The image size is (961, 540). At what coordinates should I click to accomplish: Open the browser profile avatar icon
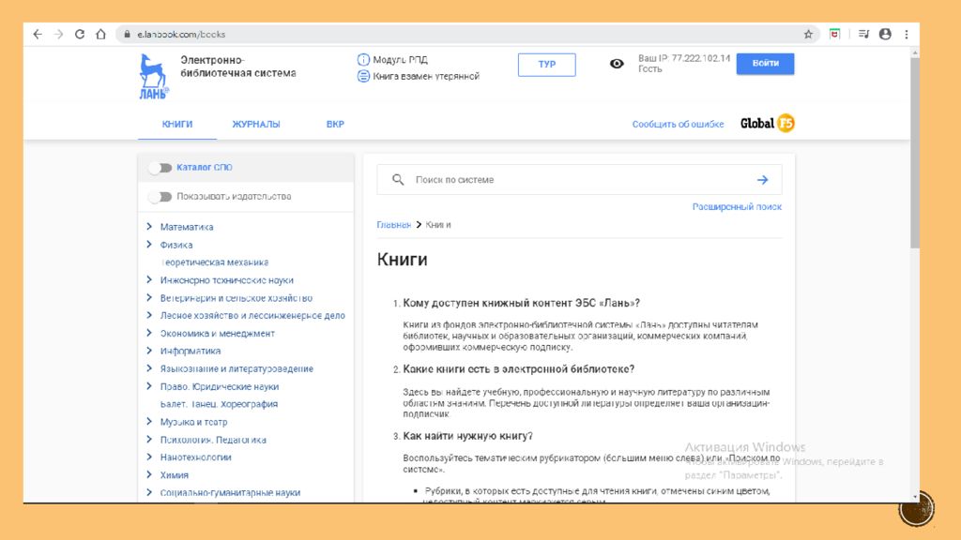pyautogui.click(x=885, y=35)
